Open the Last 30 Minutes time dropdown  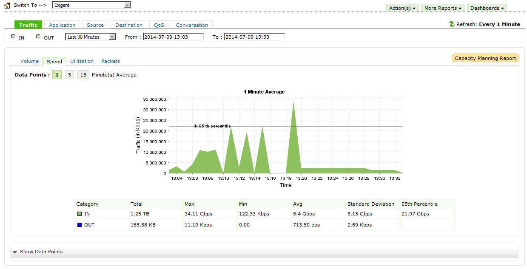(x=112, y=37)
